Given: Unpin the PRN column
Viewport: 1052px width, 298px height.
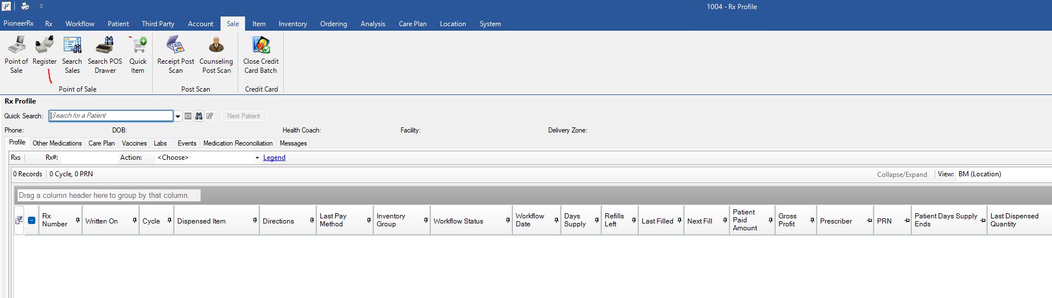Looking at the screenshot, I should point(907,220).
